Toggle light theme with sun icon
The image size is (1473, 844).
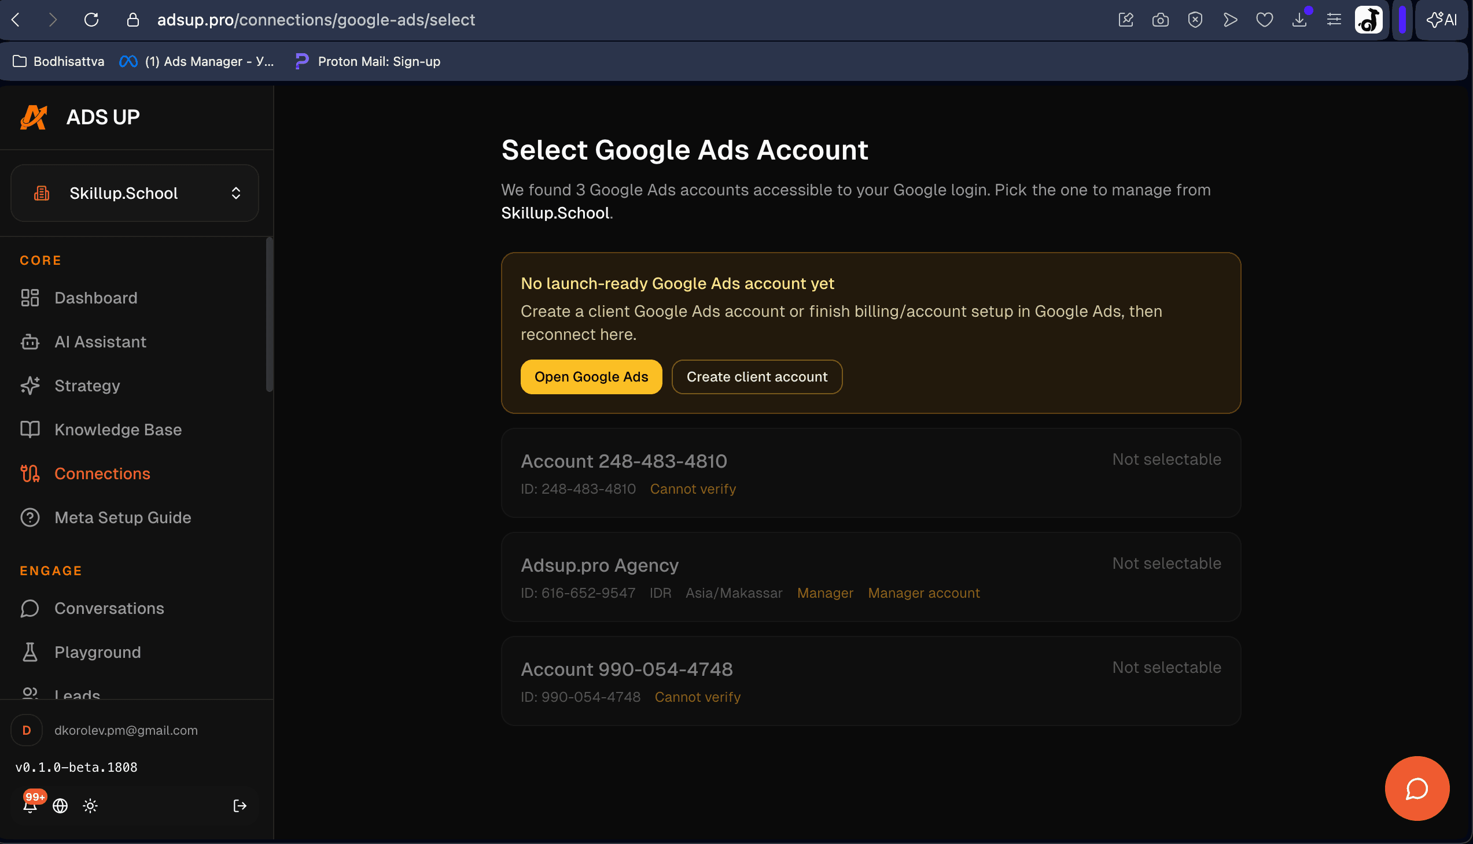tap(90, 806)
